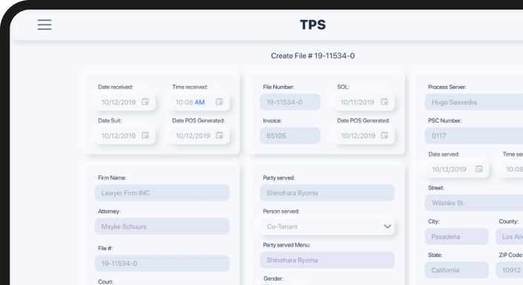
Task: Open calendar icon in Date Suit field
Action: click(x=145, y=135)
